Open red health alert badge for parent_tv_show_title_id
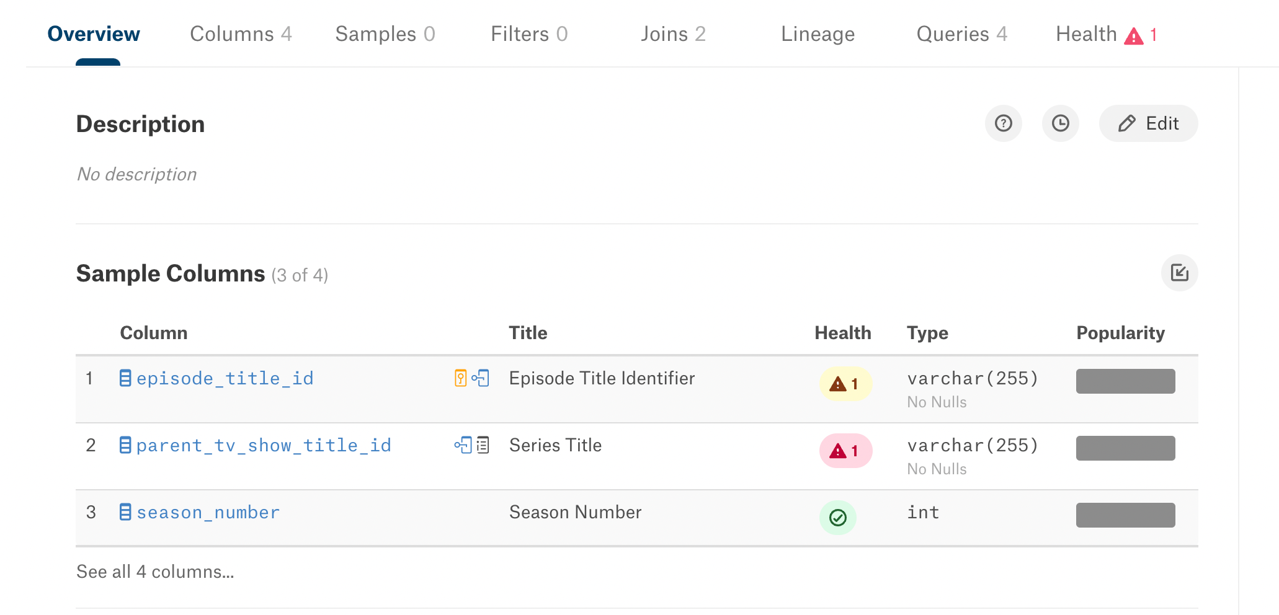This screenshot has width=1279, height=615. tap(846, 451)
